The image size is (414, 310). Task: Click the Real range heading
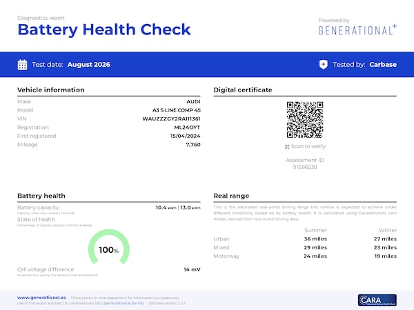pos(231,196)
